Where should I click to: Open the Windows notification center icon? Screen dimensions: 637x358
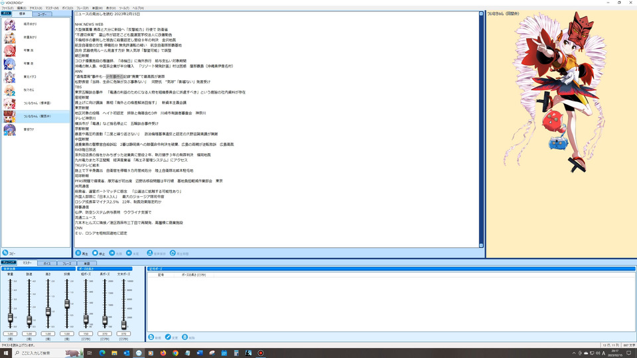(x=629, y=353)
